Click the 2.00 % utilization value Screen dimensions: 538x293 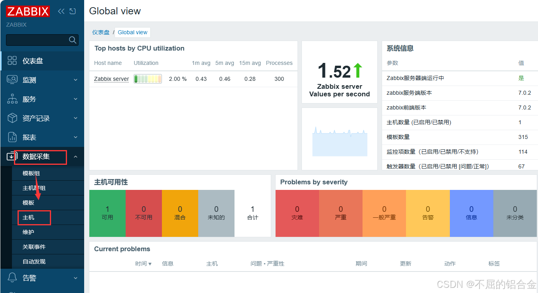[178, 79]
